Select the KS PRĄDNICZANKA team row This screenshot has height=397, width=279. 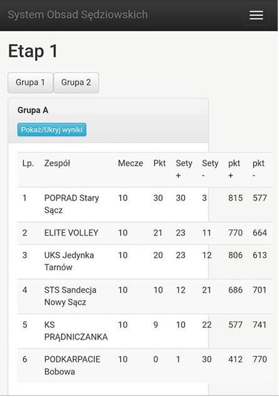(145, 331)
